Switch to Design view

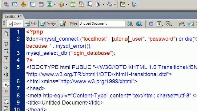[49, 24]
